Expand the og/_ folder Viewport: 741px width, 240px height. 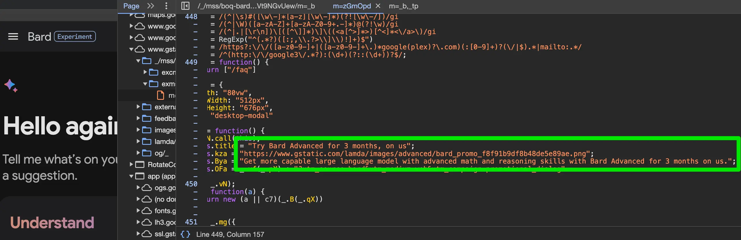click(x=138, y=153)
